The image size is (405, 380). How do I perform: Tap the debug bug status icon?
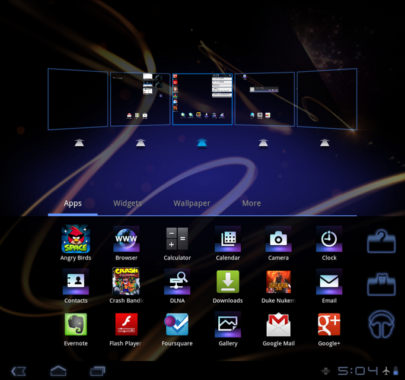point(326,371)
